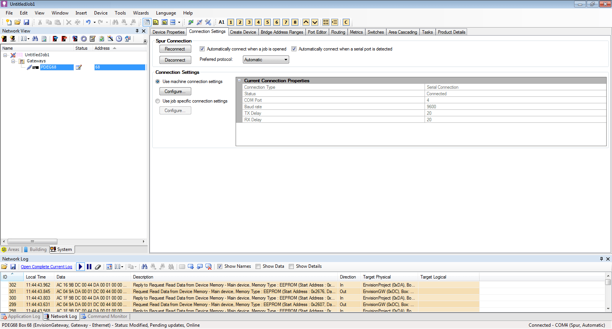Click the Undo arrow icon
Screen dimensions: 612x329
(x=88, y=22)
